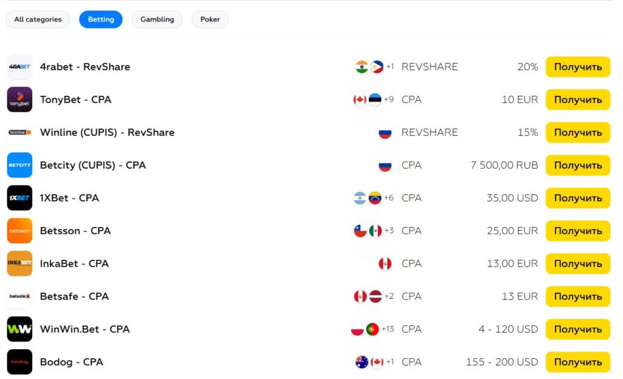Show All categories filter
623x379 pixels.
38,19
